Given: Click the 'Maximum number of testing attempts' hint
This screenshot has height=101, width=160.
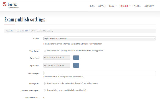Looking at the screenshot, I should (x=63, y=77).
